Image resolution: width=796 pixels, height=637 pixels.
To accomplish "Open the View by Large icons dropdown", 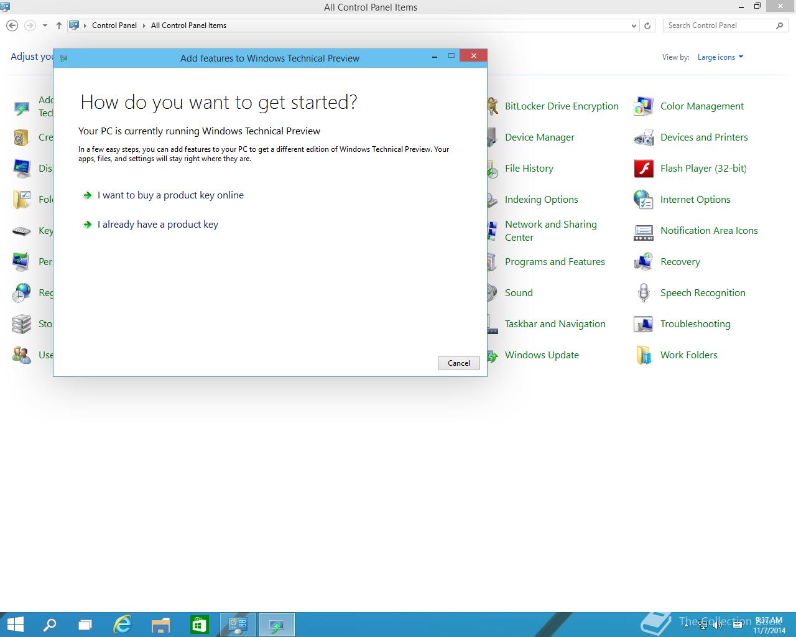I will point(720,57).
